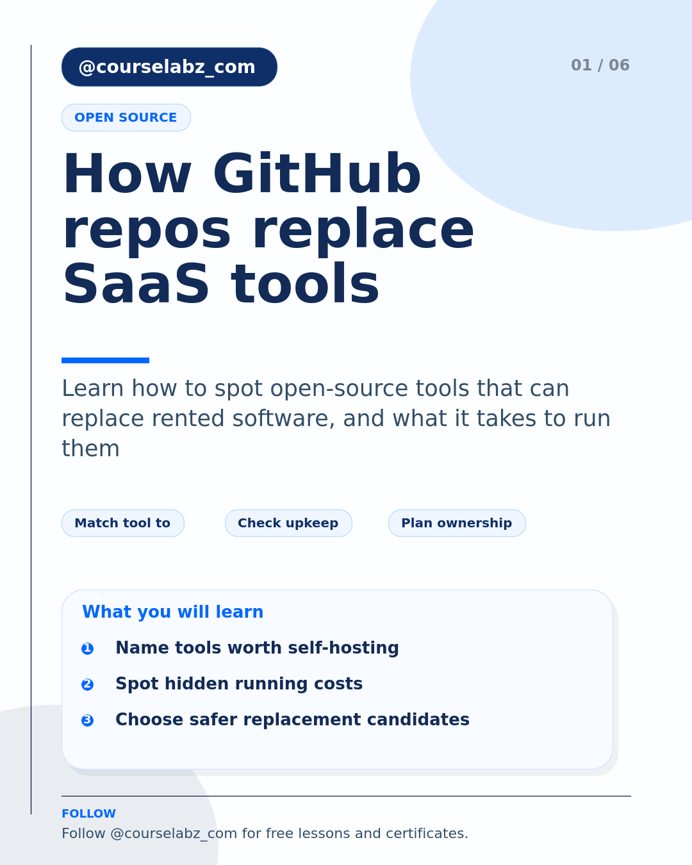Click the What you will learn heading
This screenshot has height=865, width=692.
(x=173, y=612)
